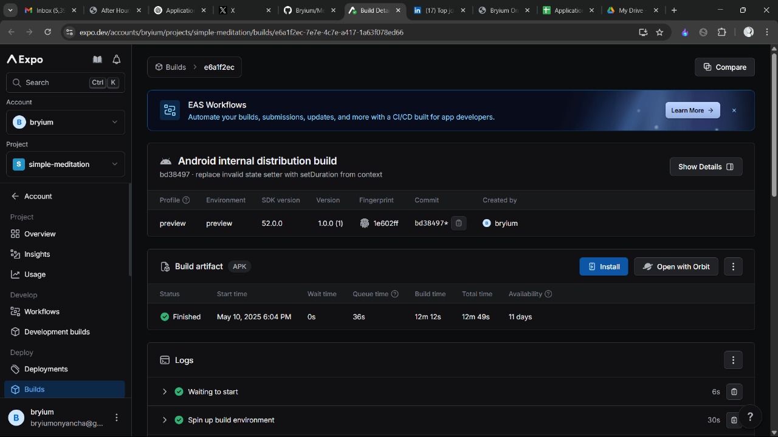Switch to the GitHub Bryium tab
The width and height of the screenshot is (778, 437).
(309, 10)
